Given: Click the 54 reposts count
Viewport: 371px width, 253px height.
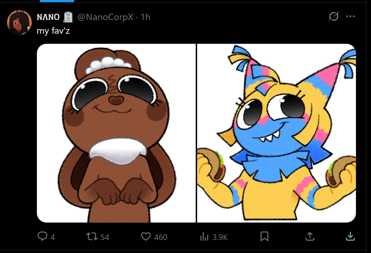Looking at the screenshot, I should coord(105,237).
